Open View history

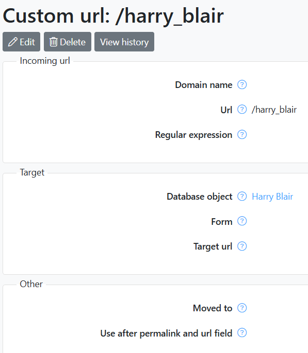point(124,42)
